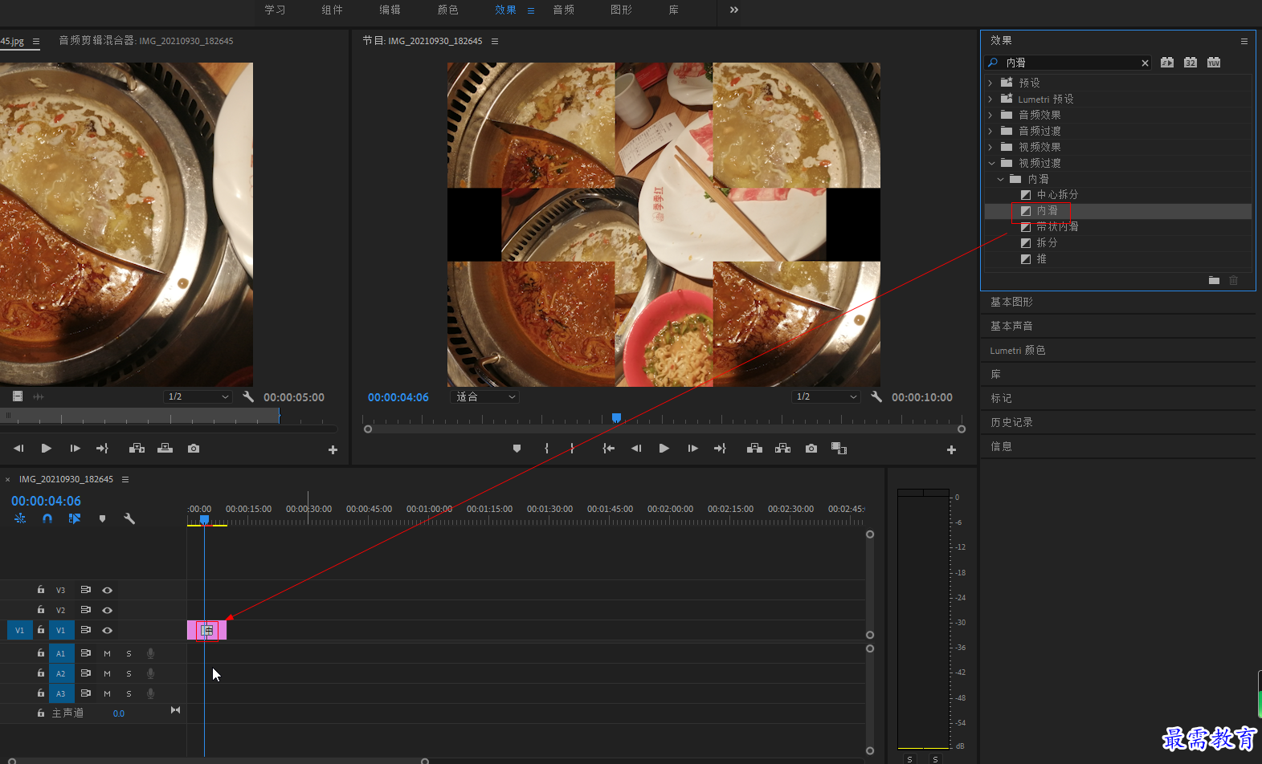The image size is (1262, 764).
Task: Show more workspaces overflow arrows
Action: pos(733,10)
